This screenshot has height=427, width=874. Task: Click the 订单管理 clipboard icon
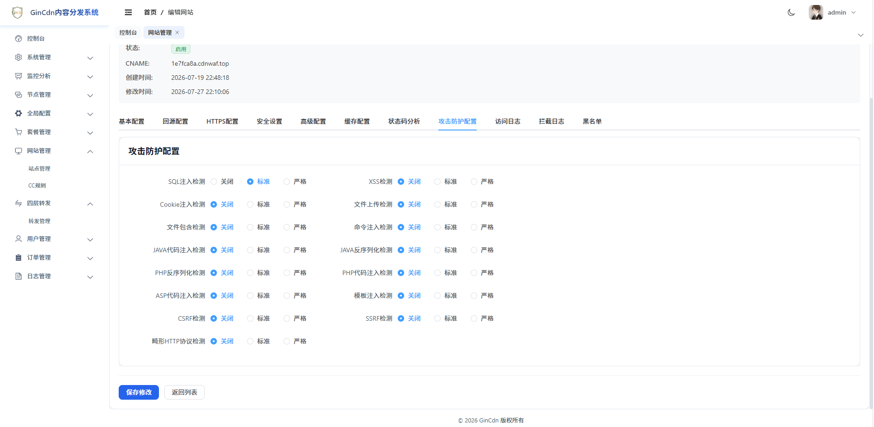coord(18,258)
